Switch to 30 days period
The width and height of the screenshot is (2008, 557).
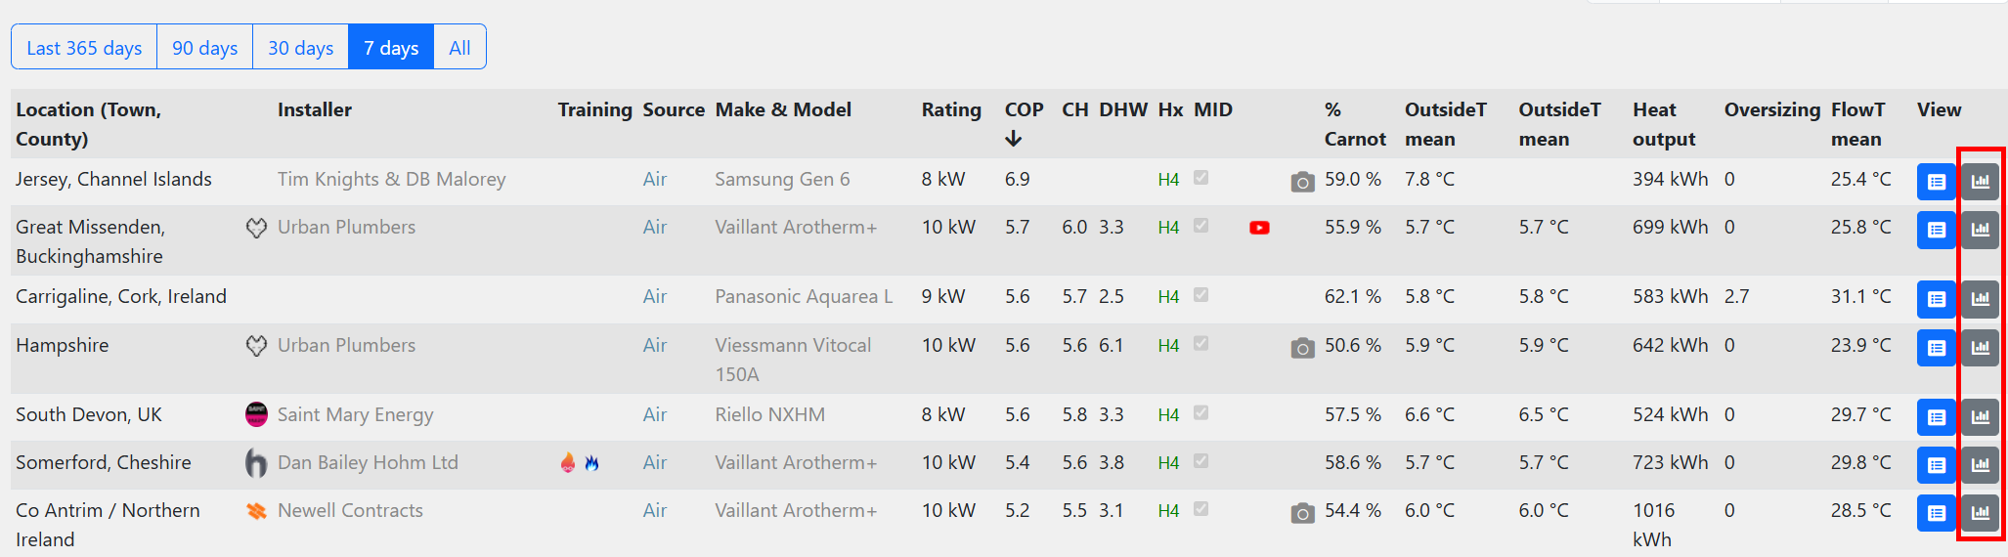tap(300, 48)
